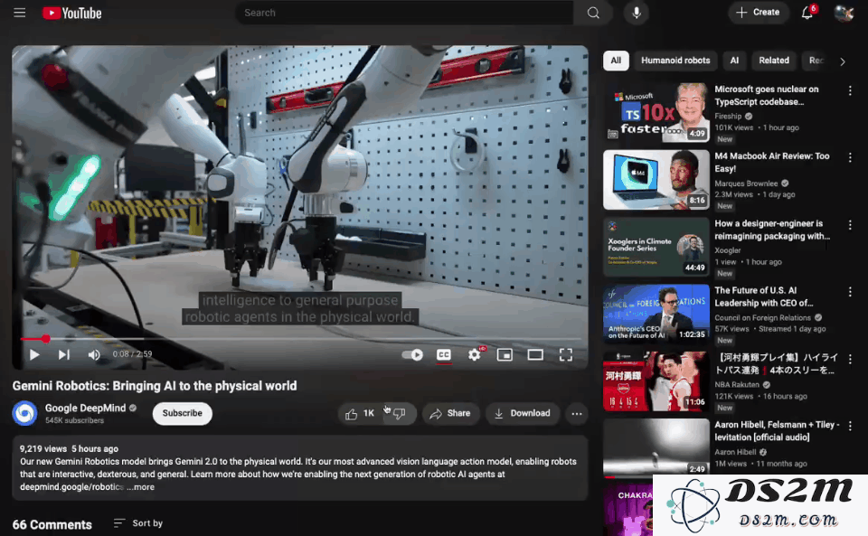Go to the YouTube home logo
This screenshot has height=536, width=868.
(72, 13)
